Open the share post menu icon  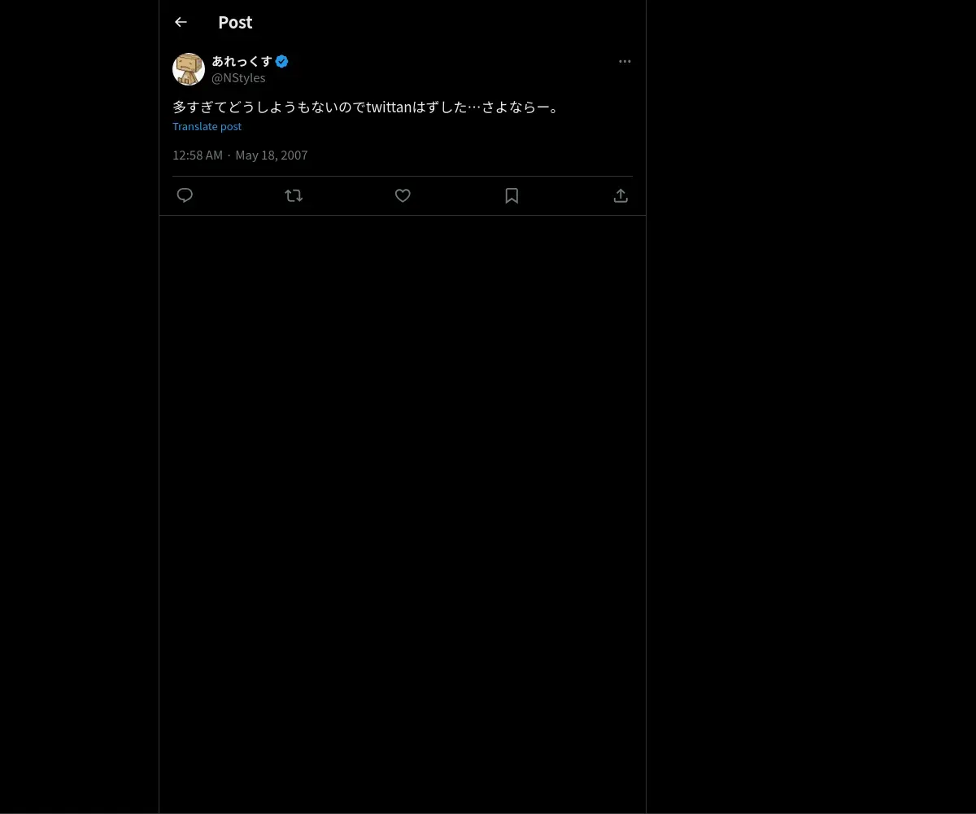click(621, 195)
